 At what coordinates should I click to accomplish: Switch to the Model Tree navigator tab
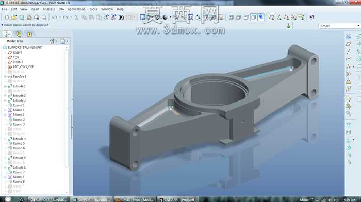point(7,34)
